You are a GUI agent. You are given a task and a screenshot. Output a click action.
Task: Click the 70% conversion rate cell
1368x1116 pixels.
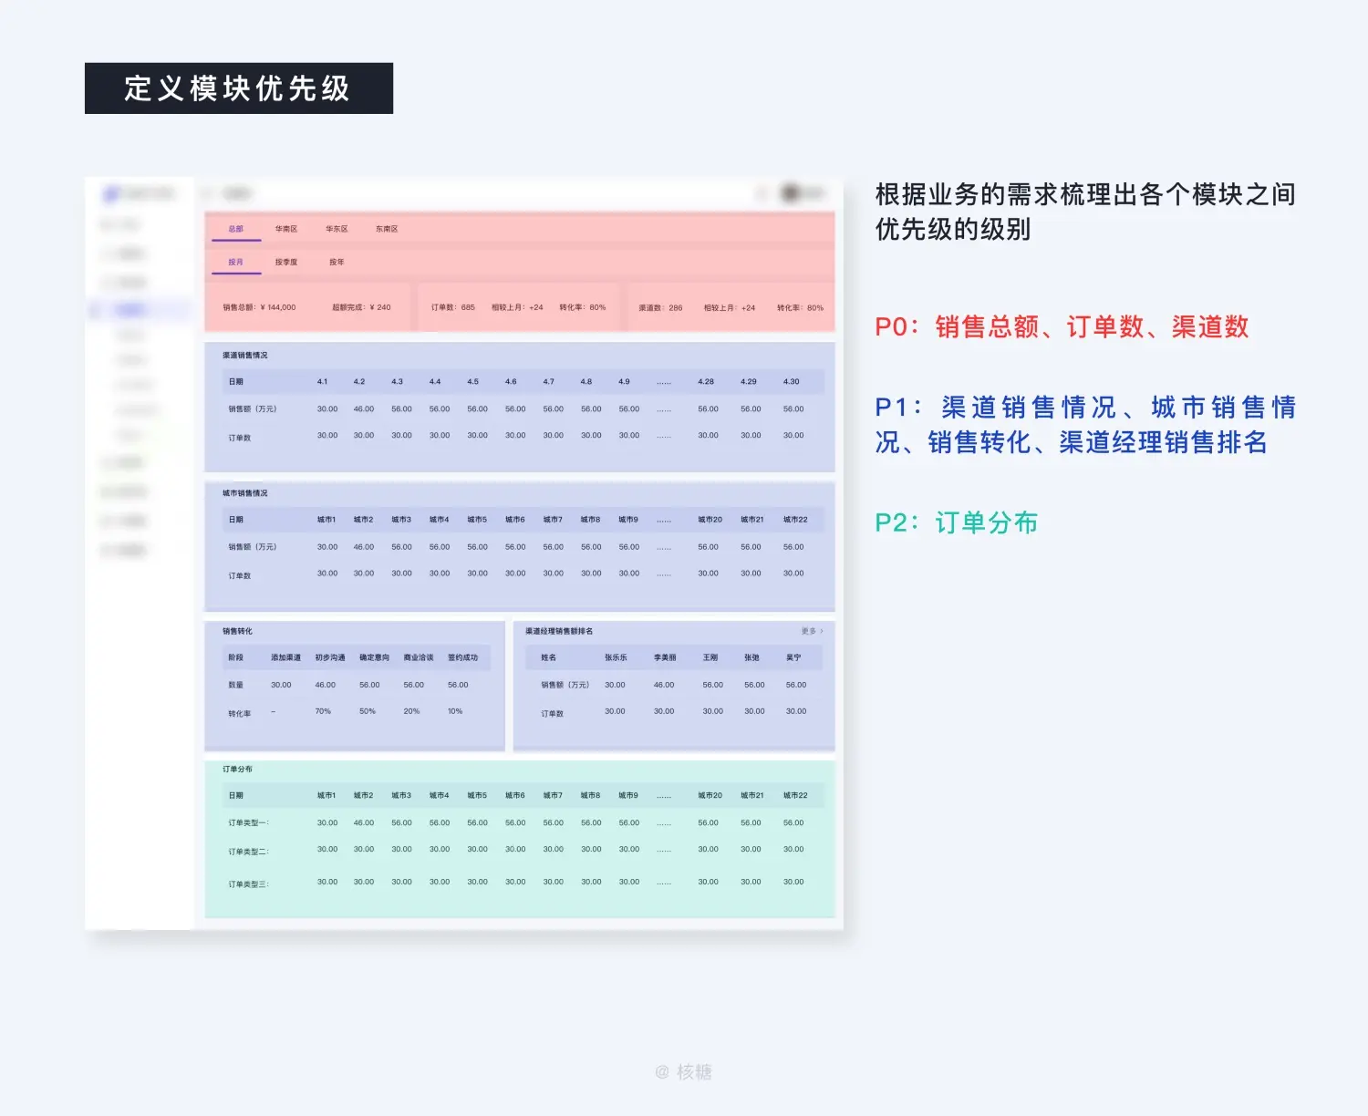(323, 711)
